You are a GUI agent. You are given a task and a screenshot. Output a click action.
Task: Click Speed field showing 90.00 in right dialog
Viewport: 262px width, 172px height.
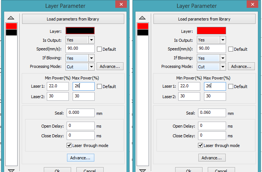point(211,49)
